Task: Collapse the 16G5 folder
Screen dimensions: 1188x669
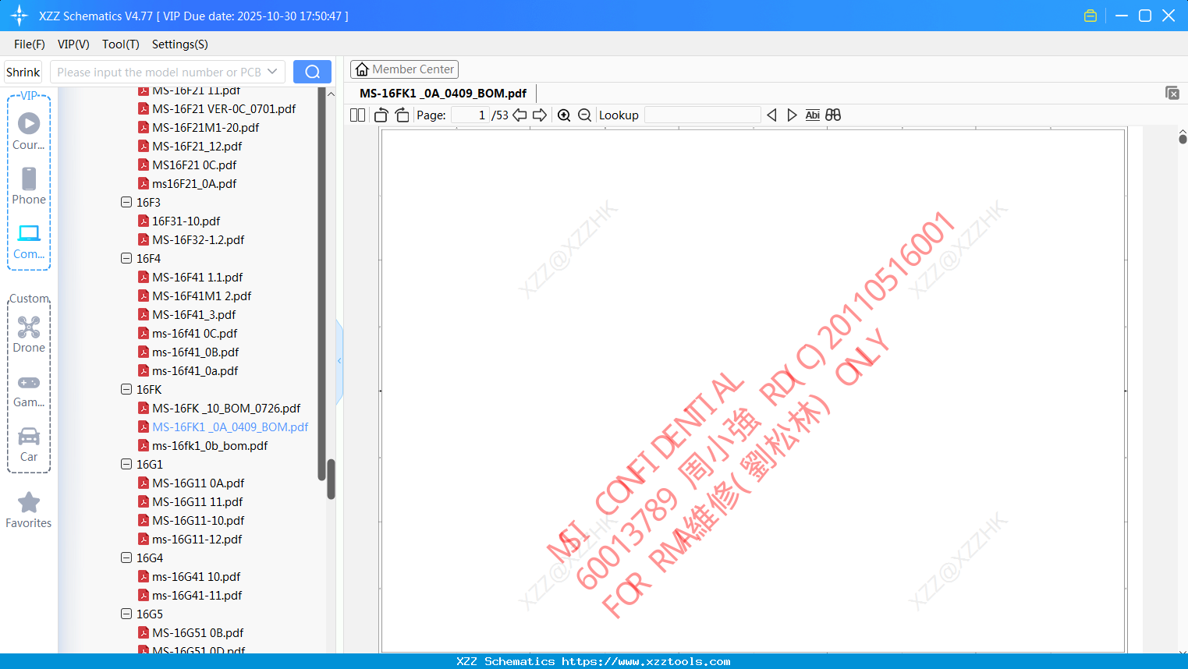Action: (x=126, y=614)
